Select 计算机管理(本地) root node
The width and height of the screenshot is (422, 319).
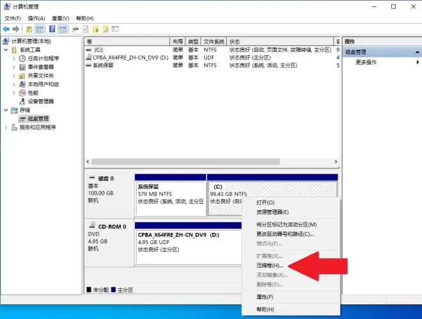coord(31,41)
